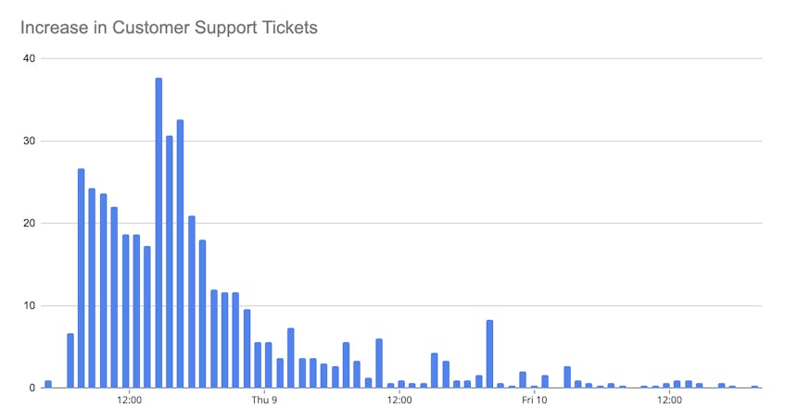Select the bar near 6 before second 12:00
The height and width of the screenshot is (407, 785).
tap(379, 364)
